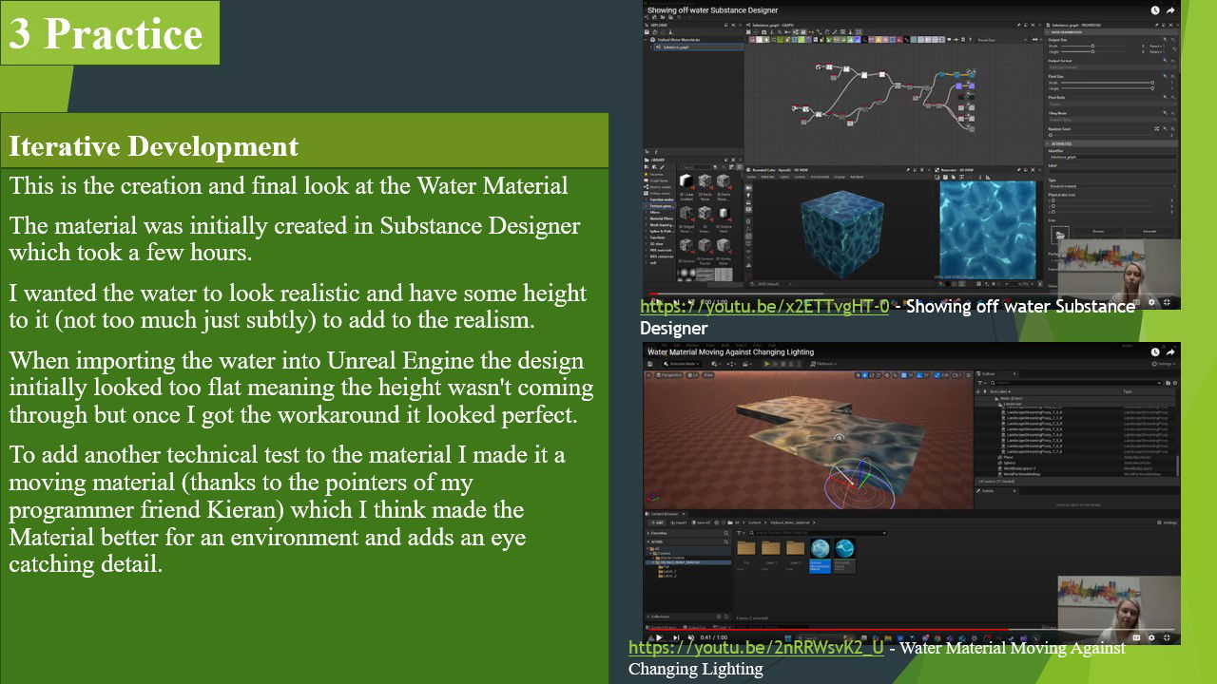Click Watch Later clock on Substance Designer video

1154,10
